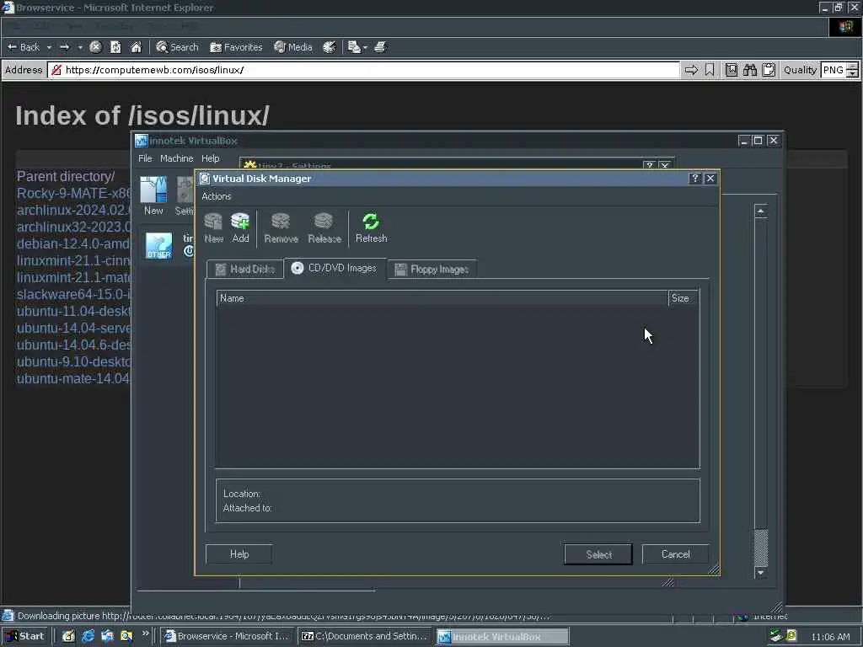Viewport: 863px width, 647px height.
Task: Click the Release disk icon
Action: pos(324,227)
